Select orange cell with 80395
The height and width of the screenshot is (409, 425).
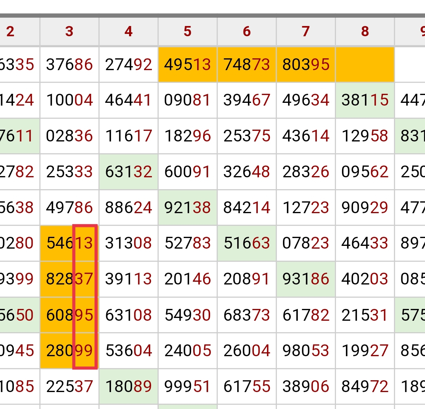306,65
